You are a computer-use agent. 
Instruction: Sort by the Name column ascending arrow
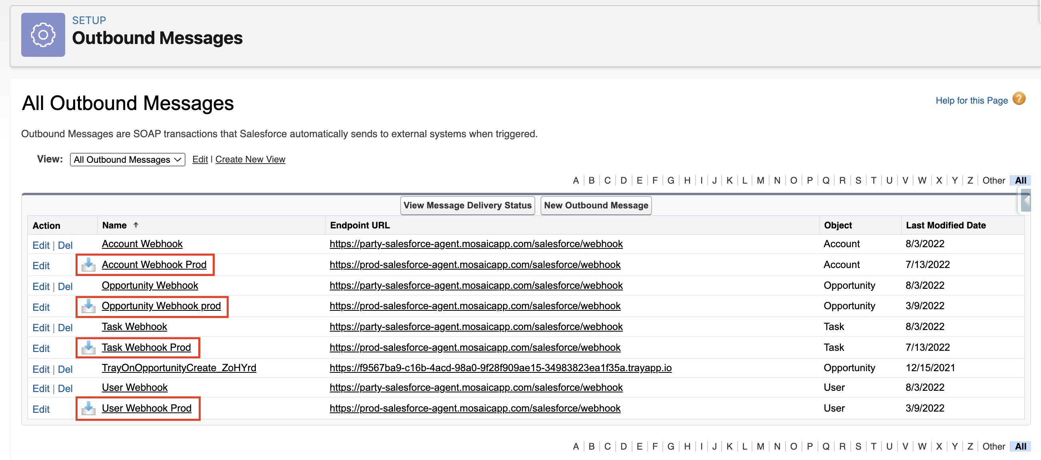tap(136, 225)
